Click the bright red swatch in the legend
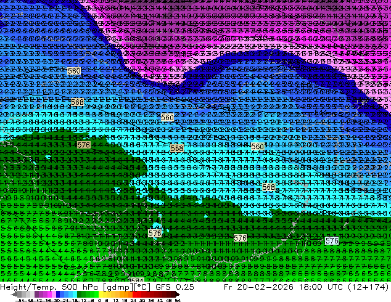391x302 pixels. 134,295
